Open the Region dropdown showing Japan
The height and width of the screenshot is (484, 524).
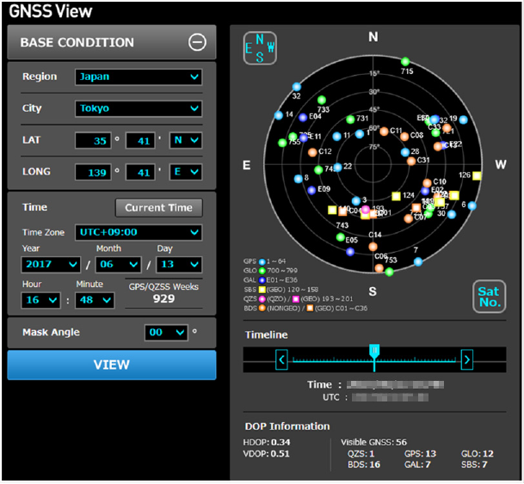(x=139, y=77)
